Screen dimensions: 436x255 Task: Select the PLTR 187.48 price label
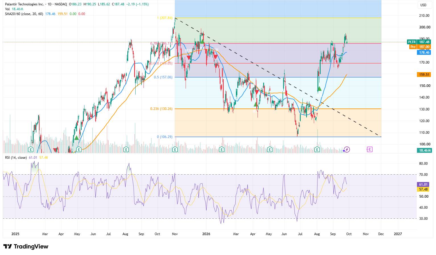[419, 42]
